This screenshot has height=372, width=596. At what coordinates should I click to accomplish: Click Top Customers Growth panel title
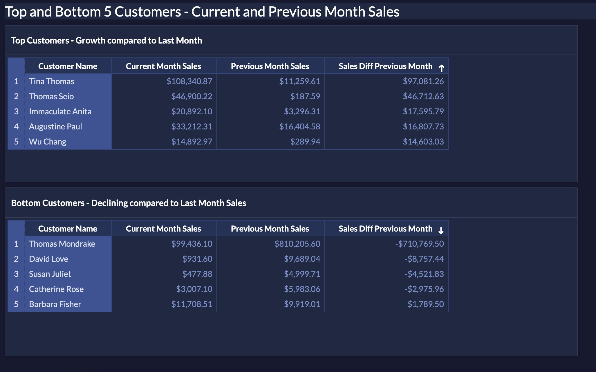click(106, 40)
